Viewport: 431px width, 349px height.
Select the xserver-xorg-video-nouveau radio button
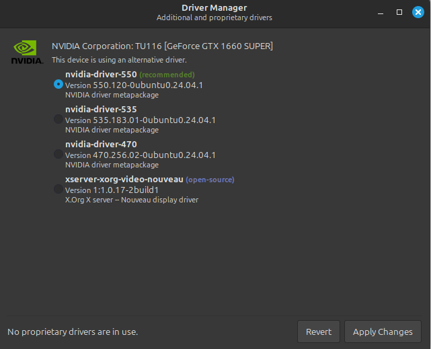(x=58, y=189)
